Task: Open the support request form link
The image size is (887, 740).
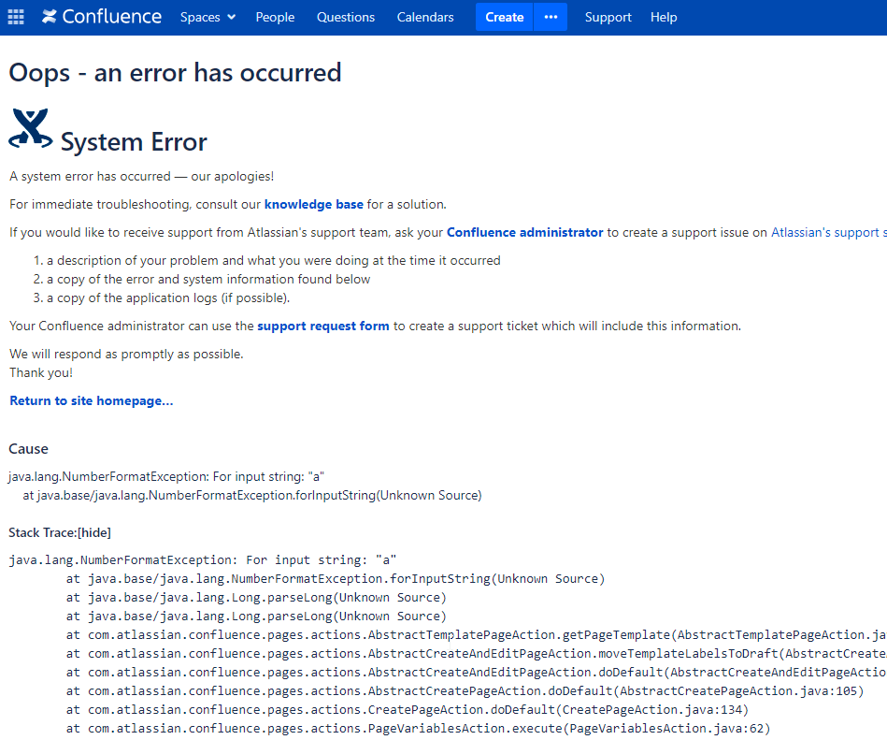Action: pos(323,326)
